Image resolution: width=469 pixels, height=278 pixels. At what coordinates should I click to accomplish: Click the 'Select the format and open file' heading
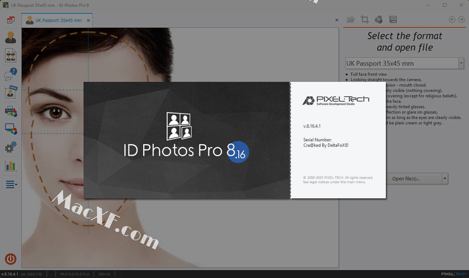click(x=405, y=41)
